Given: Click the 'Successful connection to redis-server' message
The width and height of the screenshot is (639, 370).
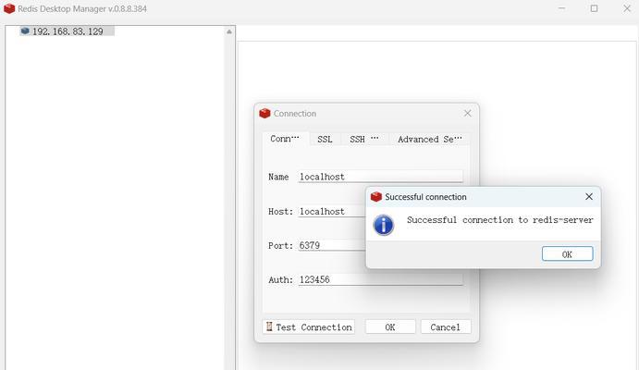Looking at the screenshot, I should tap(500, 220).
